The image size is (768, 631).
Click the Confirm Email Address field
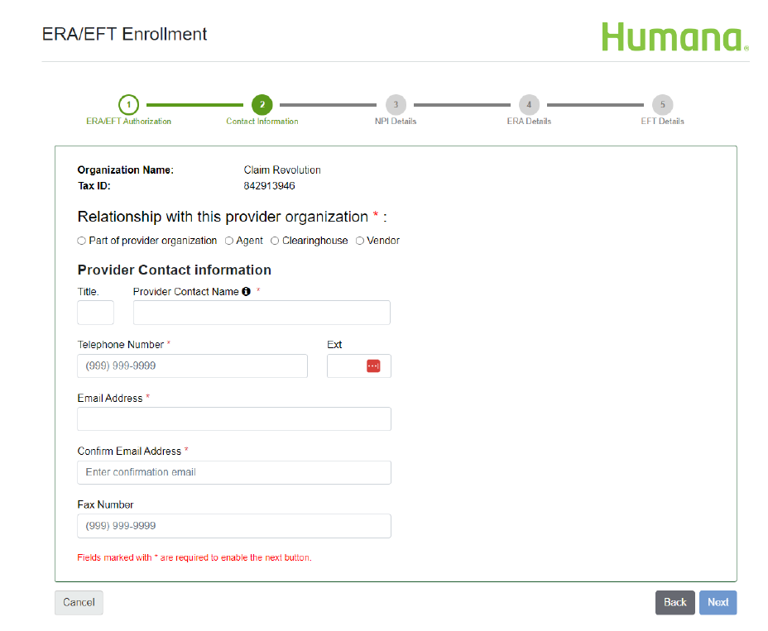point(233,471)
